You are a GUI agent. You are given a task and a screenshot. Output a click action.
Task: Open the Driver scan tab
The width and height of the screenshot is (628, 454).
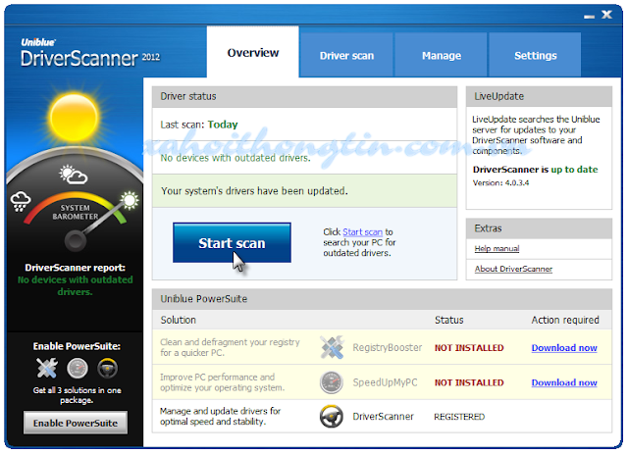tap(346, 55)
